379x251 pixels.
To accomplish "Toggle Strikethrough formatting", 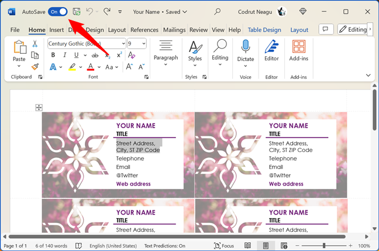I will pyautogui.click(x=95, y=56).
